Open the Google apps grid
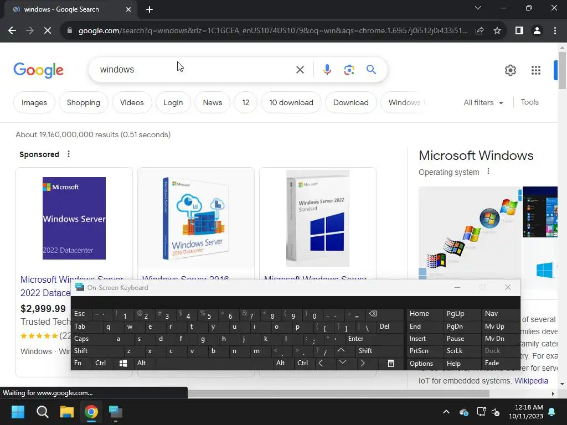Image resolution: width=567 pixels, height=425 pixels. 535,70
